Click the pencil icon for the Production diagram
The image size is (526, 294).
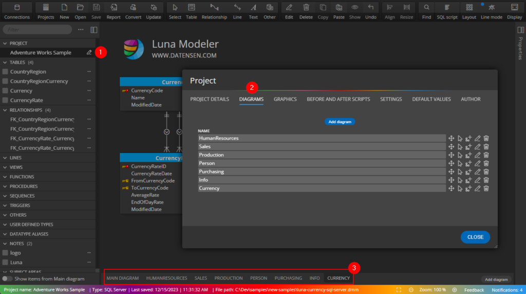[x=477, y=155]
